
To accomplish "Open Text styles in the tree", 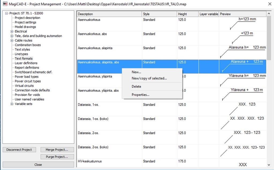I will pos(22,49).
